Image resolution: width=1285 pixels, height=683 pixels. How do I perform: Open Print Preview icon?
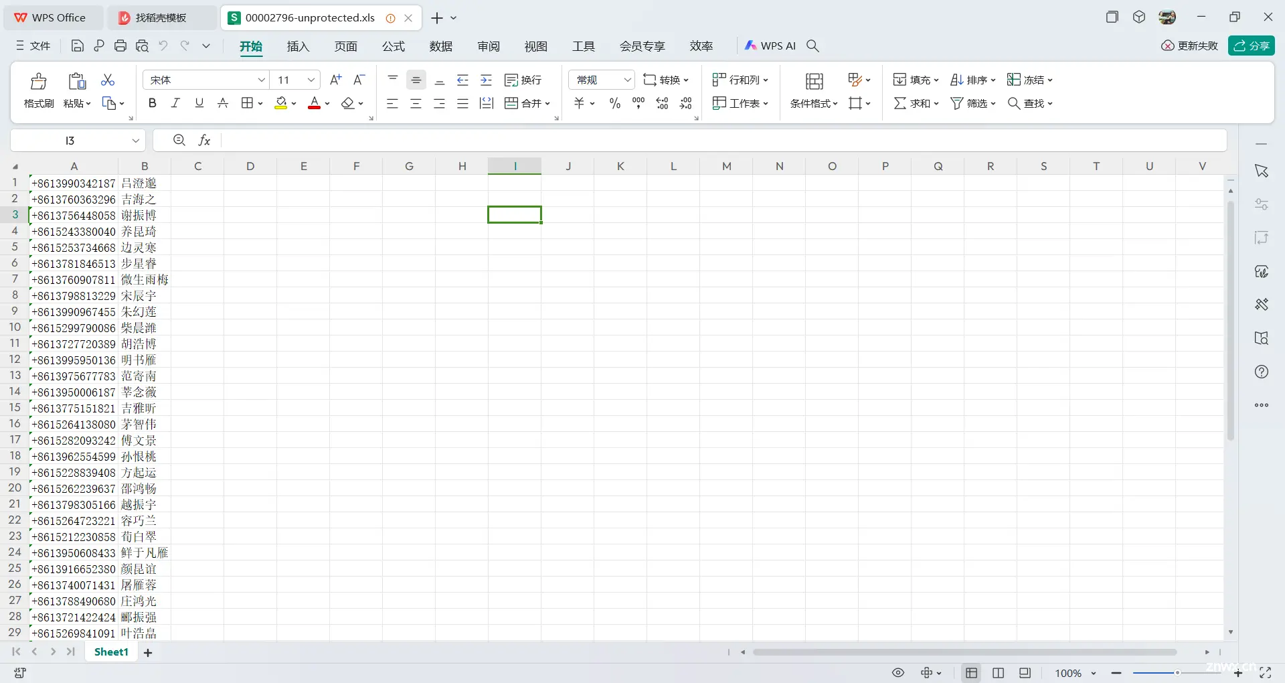click(142, 46)
